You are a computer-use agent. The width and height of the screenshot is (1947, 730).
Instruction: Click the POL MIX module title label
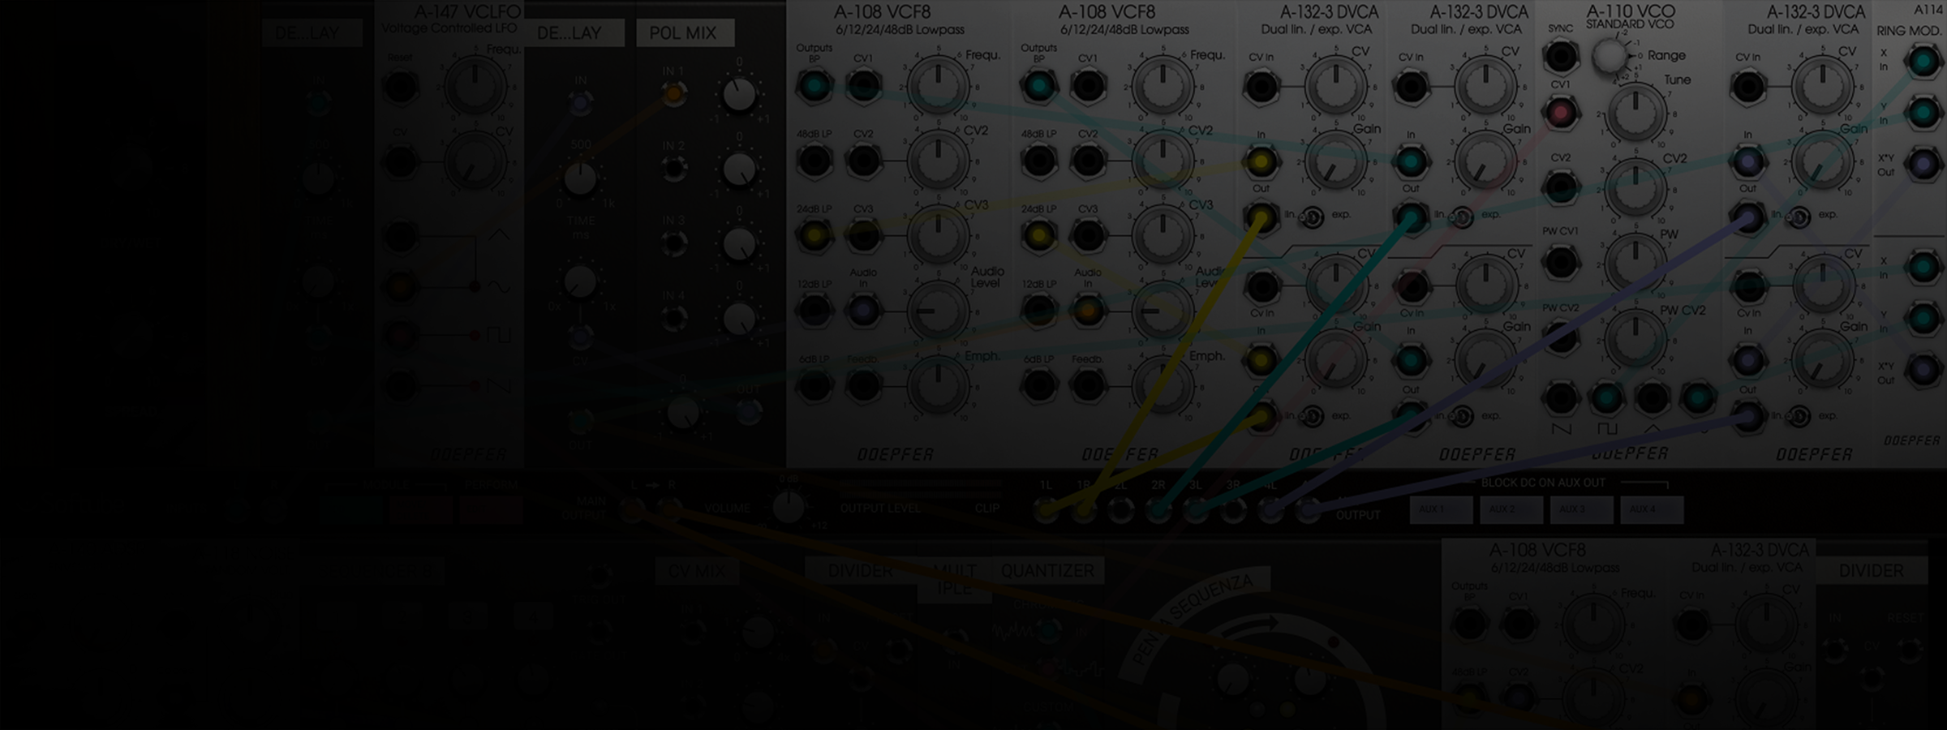(x=684, y=33)
